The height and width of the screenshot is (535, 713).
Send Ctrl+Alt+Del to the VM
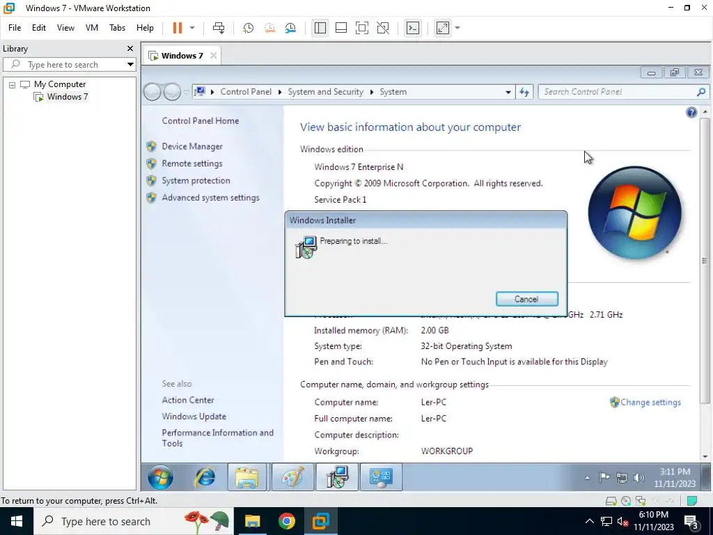(219, 28)
